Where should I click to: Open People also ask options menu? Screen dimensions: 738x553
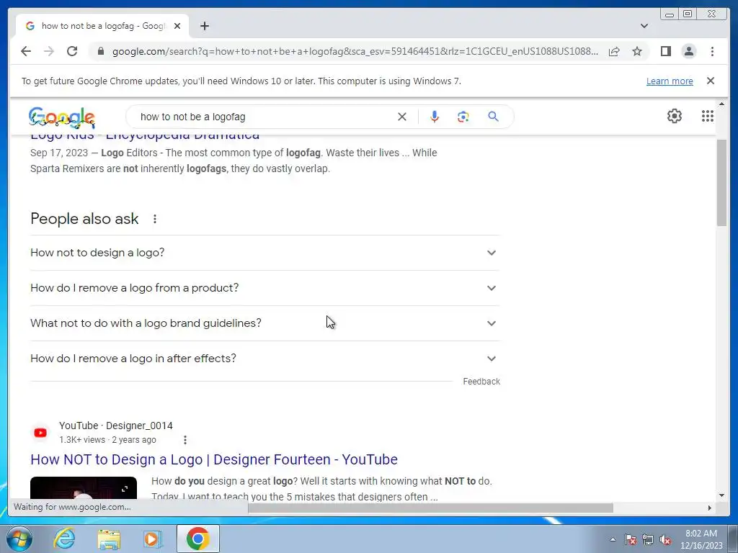(155, 219)
